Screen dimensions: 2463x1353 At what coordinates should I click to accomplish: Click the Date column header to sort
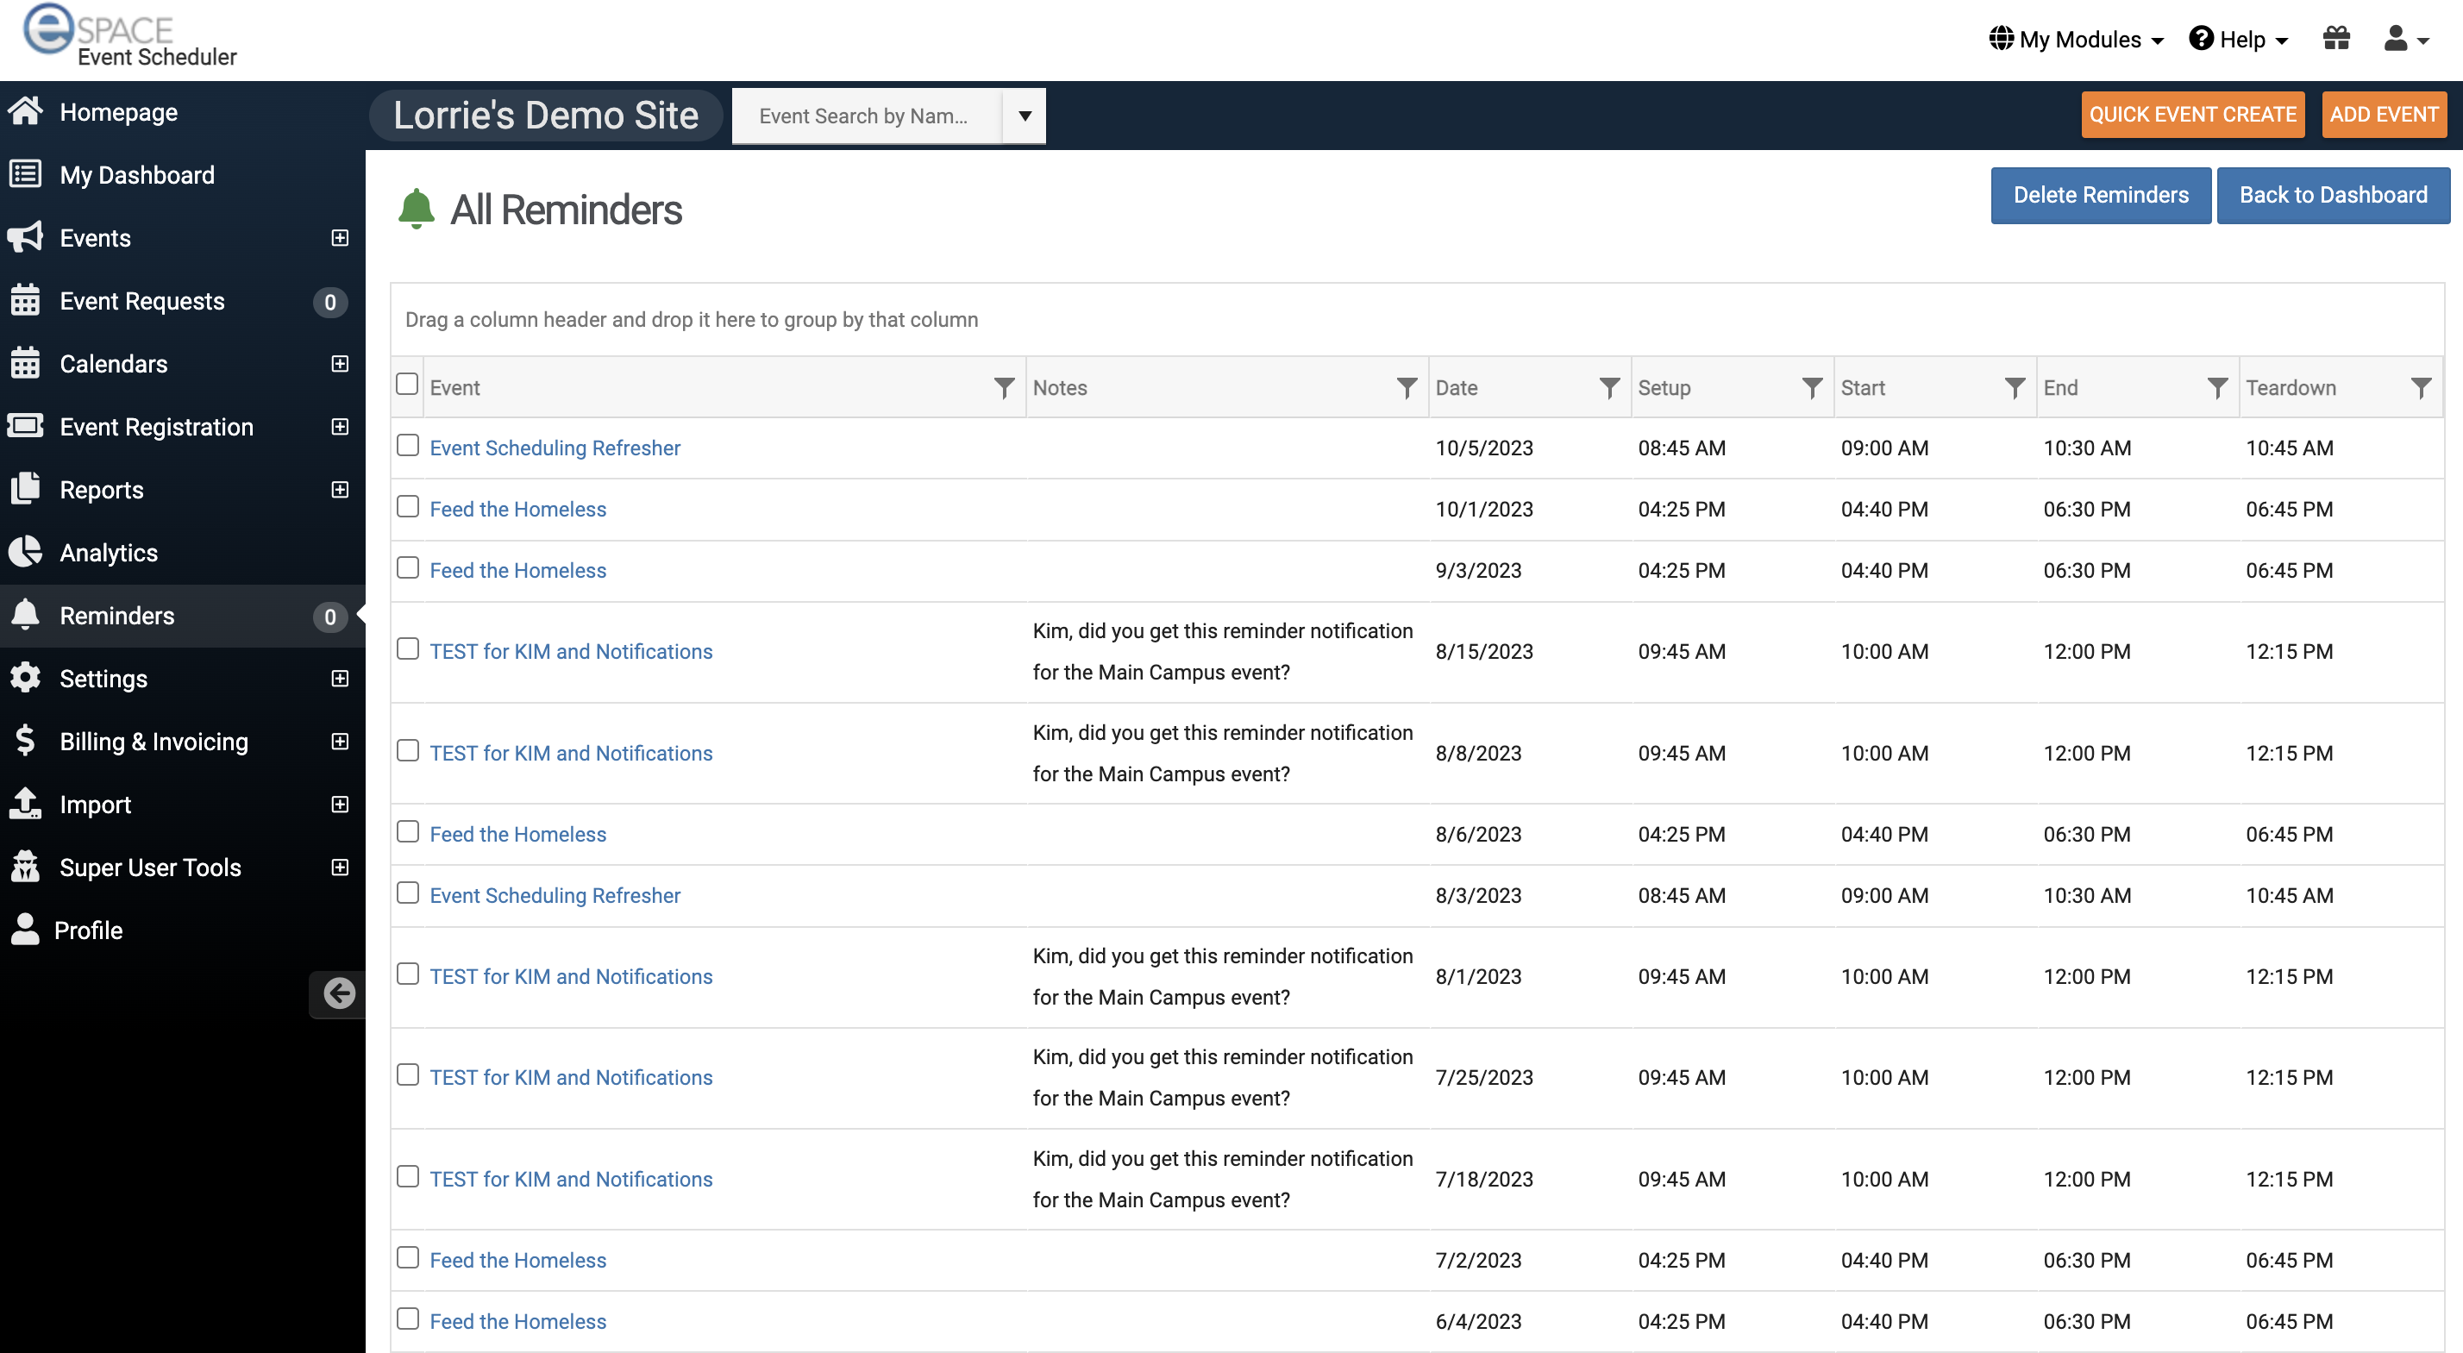click(x=1457, y=387)
